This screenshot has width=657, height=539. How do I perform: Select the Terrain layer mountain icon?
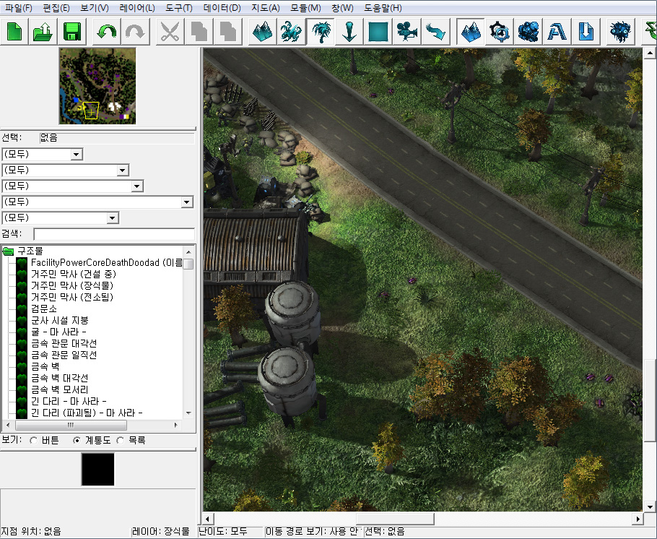click(x=262, y=32)
